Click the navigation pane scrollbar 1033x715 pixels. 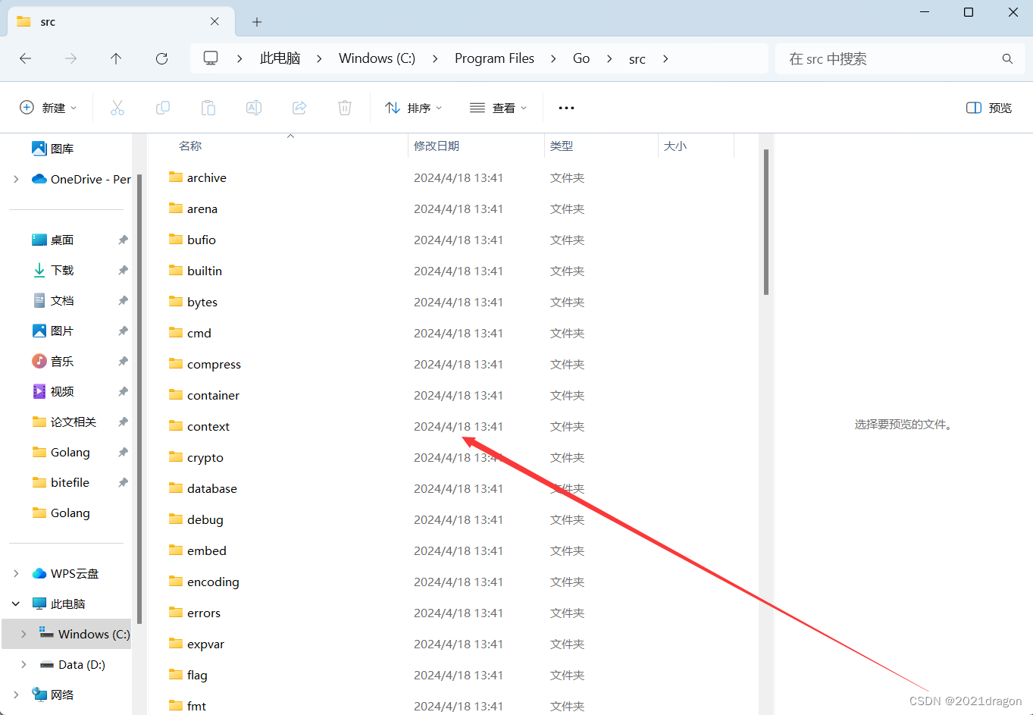tap(139, 398)
